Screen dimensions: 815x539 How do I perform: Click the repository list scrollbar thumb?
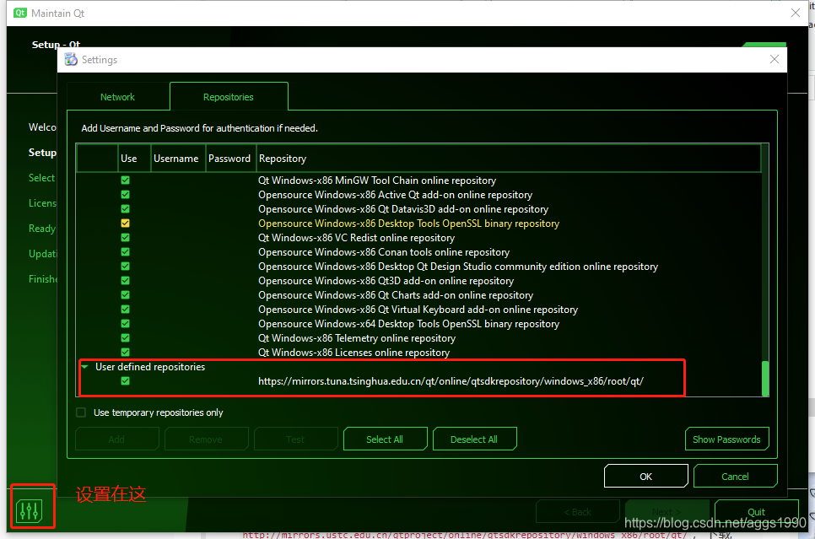765,379
